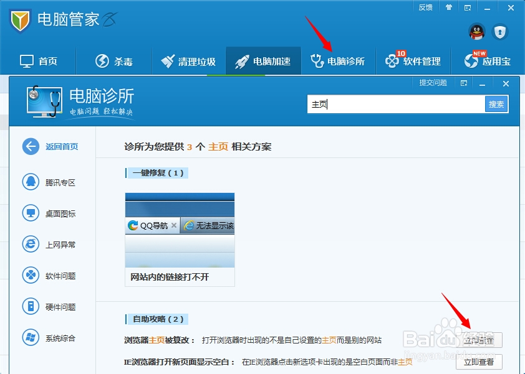Image resolution: width=525 pixels, height=374 pixels.
Task: Open the 应用宝 tab
Action: click(x=488, y=60)
